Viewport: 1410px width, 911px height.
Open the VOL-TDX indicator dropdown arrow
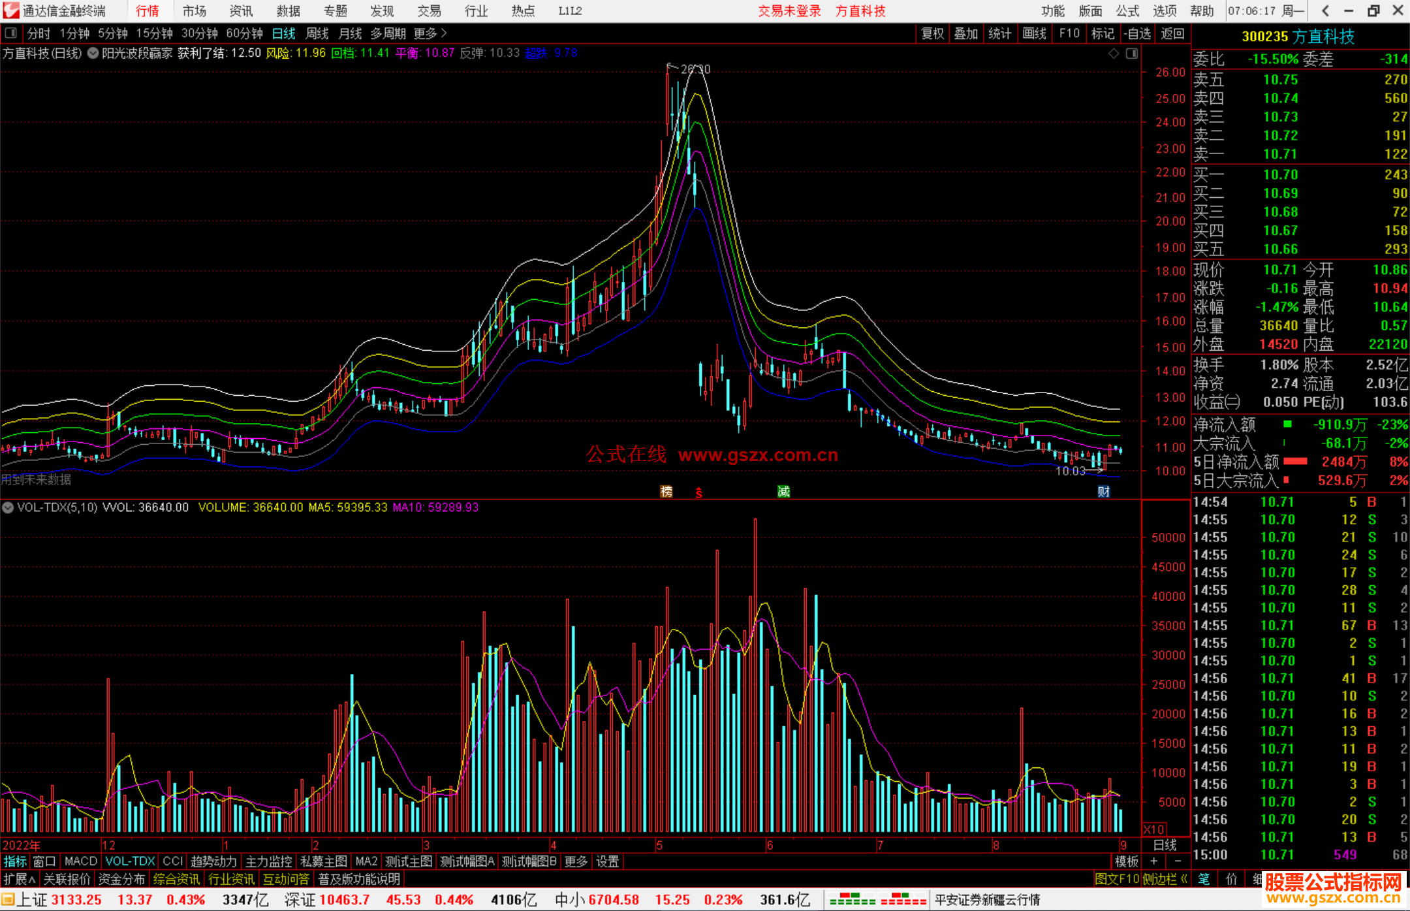click(x=8, y=507)
